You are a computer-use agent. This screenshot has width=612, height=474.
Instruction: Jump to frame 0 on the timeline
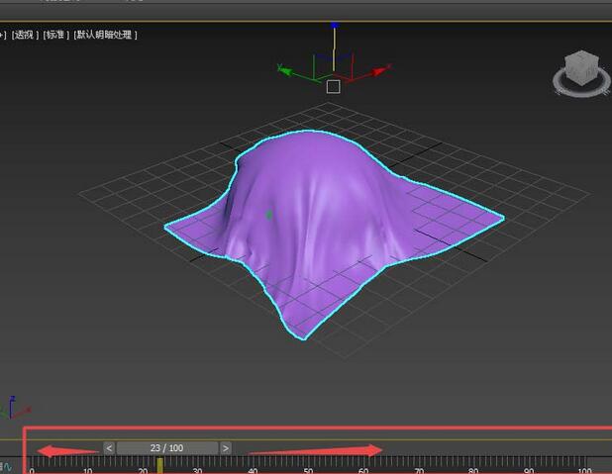pyautogui.click(x=33, y=466)
